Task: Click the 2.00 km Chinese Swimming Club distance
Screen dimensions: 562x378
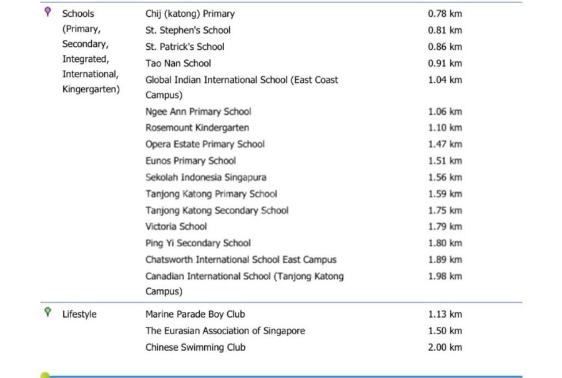Action: coord(445,347)
